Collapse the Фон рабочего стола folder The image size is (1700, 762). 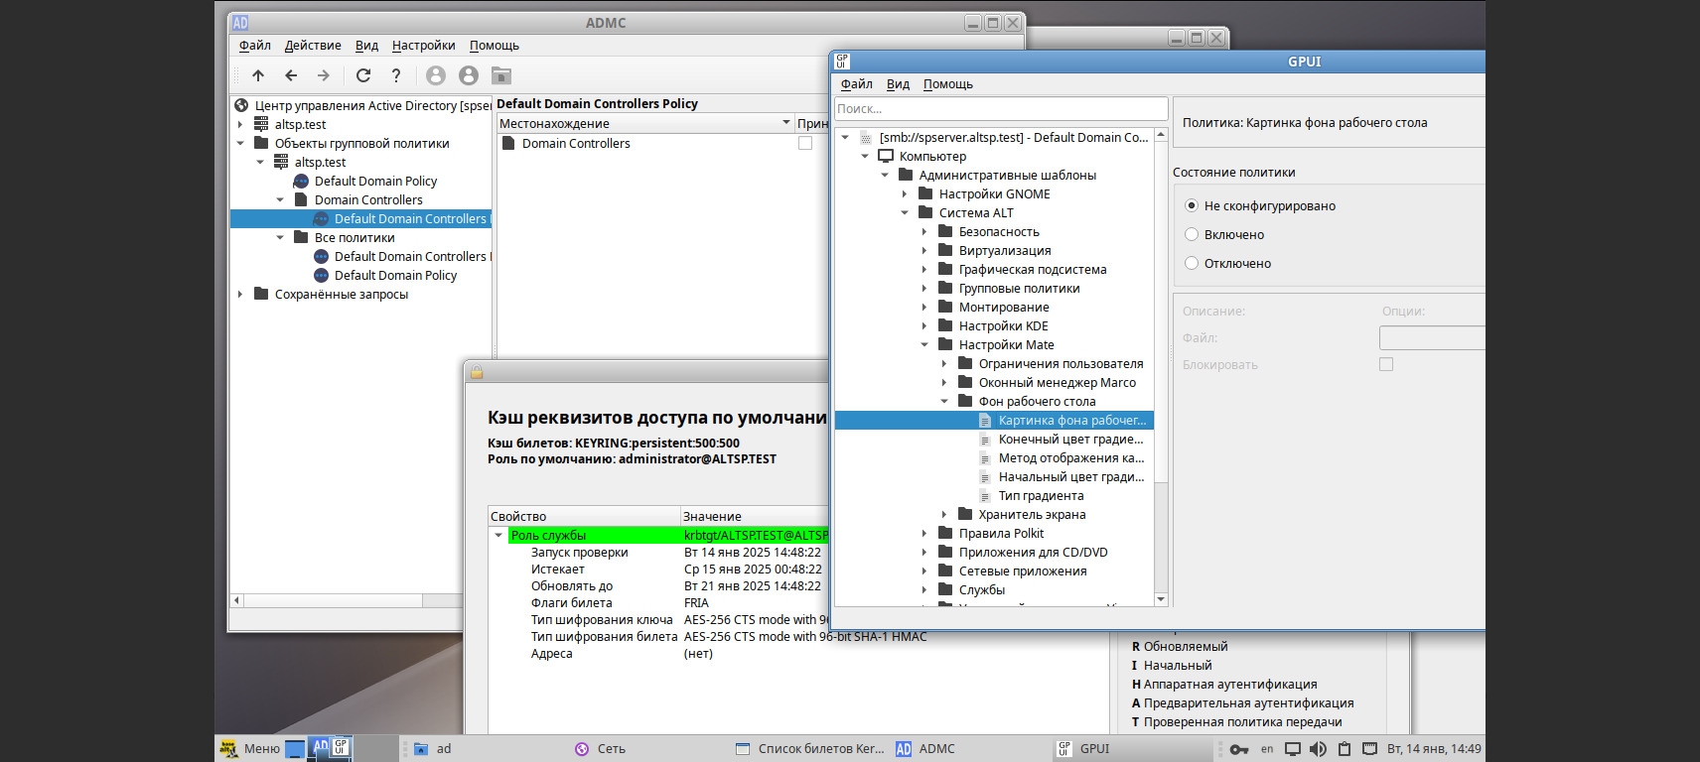[944, 401]
